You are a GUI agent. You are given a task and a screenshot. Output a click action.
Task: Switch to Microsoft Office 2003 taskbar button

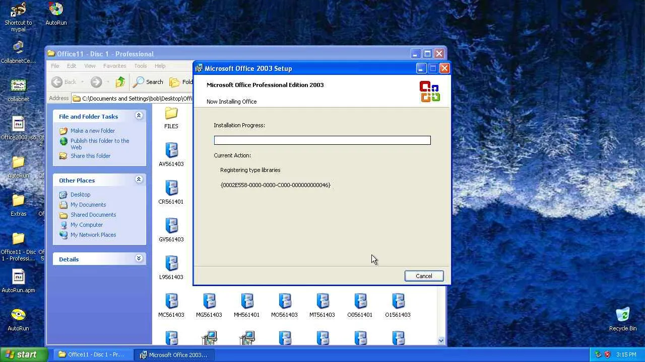tap(174, 354)
